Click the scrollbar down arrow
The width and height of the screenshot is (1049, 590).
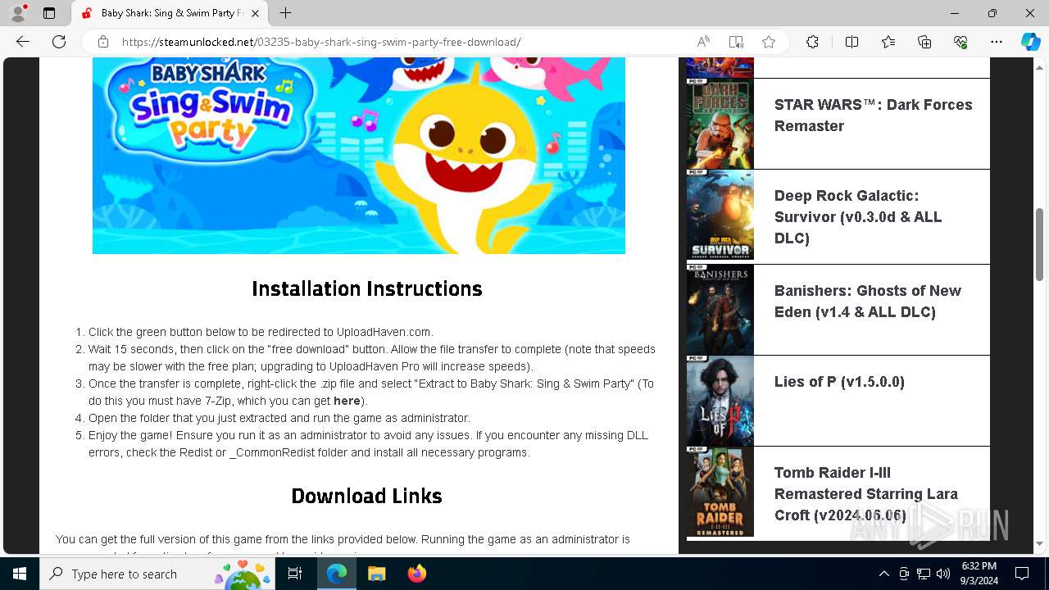tap(1040, 543)
